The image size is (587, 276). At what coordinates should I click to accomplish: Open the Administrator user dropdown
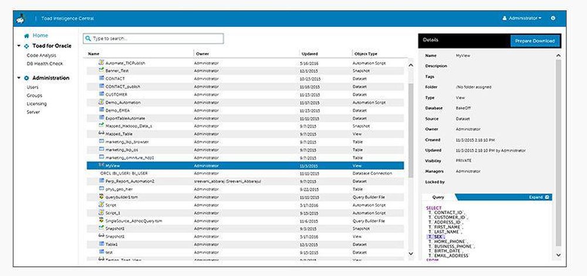tap(522, 18)
